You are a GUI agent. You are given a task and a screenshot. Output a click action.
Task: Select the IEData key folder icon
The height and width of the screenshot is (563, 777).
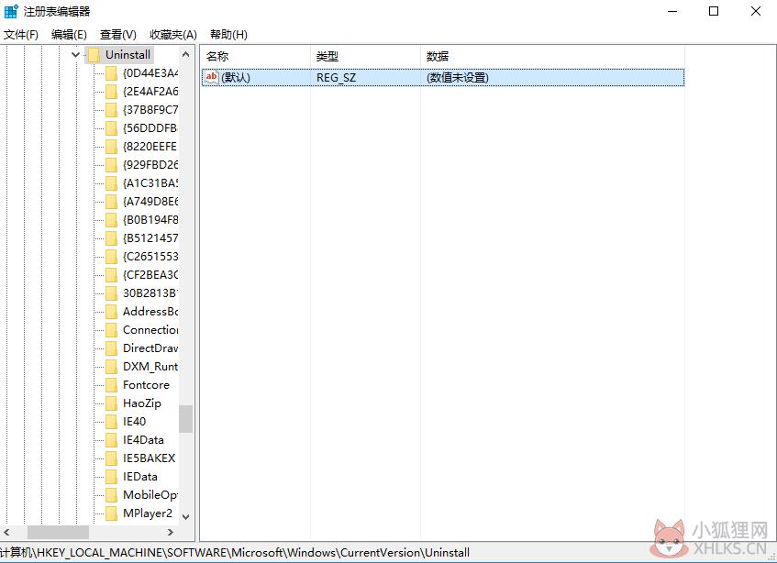point(112,476)
